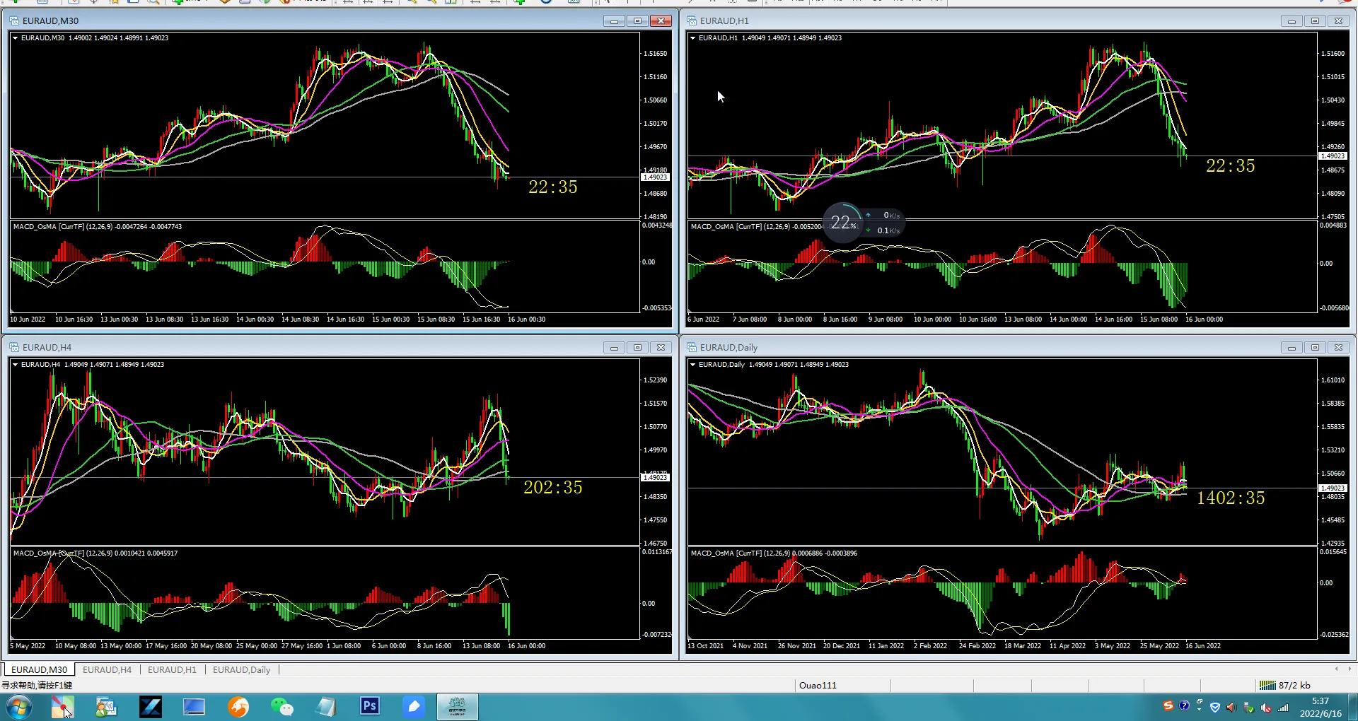Viewport: 1358px width, 721px height.
Task: Click the floating 22% network speed widget
Action: pos(863,223)
